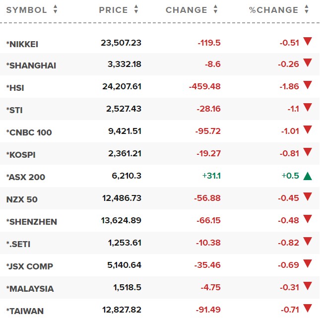This screenshot has height=320, width=321.
Task: Open the *JSX COMP symbol link
Action: [x=29, y=266]
